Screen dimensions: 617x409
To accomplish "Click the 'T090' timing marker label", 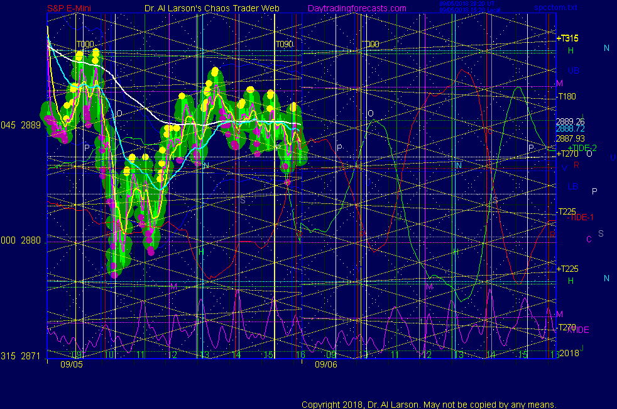I will tap(285, 44).
